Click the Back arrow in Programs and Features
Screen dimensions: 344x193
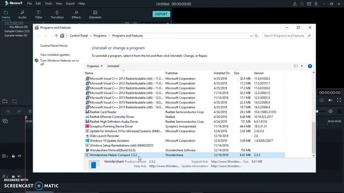click(38, 36)
